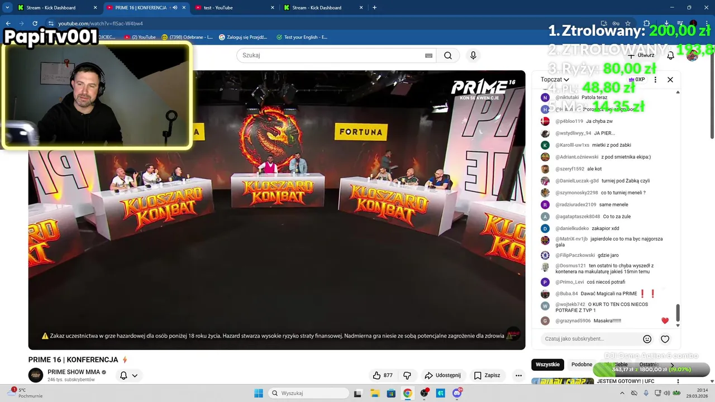
Task: Switch to the test - YouTube tab
Action: point(235,8)
